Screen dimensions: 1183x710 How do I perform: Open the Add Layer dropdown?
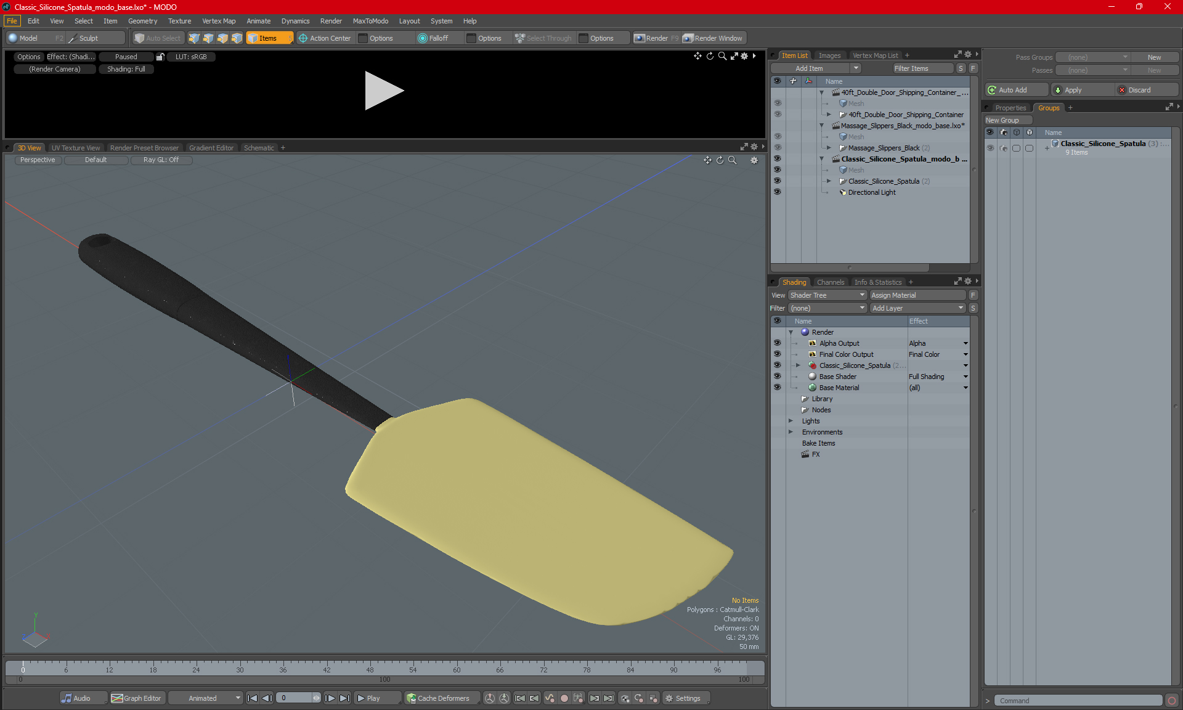pos(918,308)
